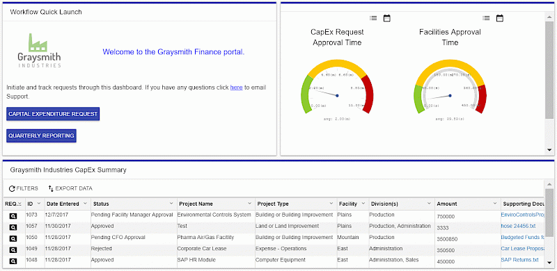Screen dimensions: 557x271
Task: Open details for request 1050
Action: click(x=13, y=239)
